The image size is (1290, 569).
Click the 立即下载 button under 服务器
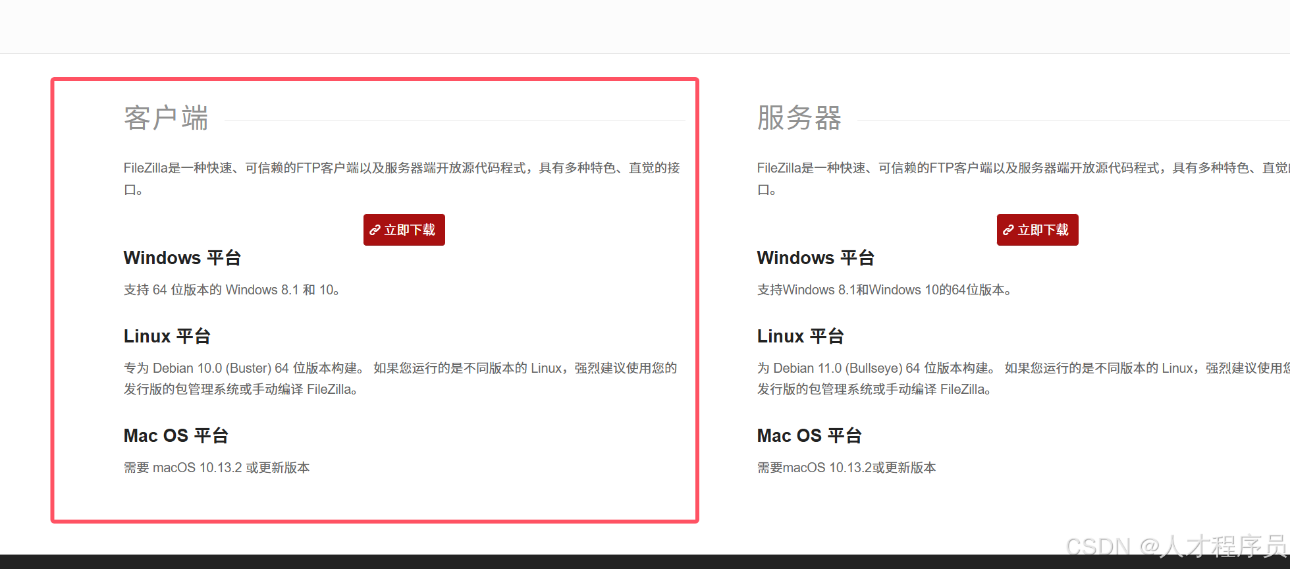[1037, 230]
